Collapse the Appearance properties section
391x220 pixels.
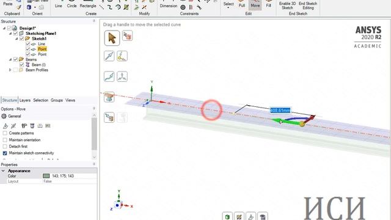point(3,171)
